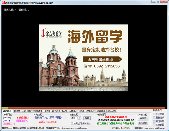Click 老爸来了F12(显示/隐藏) text

coord(48,117)
